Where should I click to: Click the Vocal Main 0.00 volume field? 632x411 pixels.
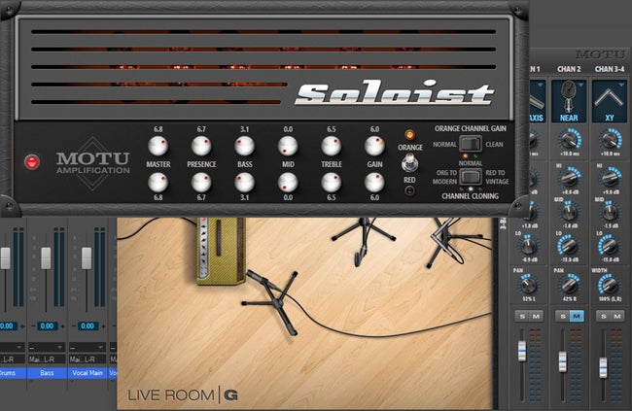88,325
